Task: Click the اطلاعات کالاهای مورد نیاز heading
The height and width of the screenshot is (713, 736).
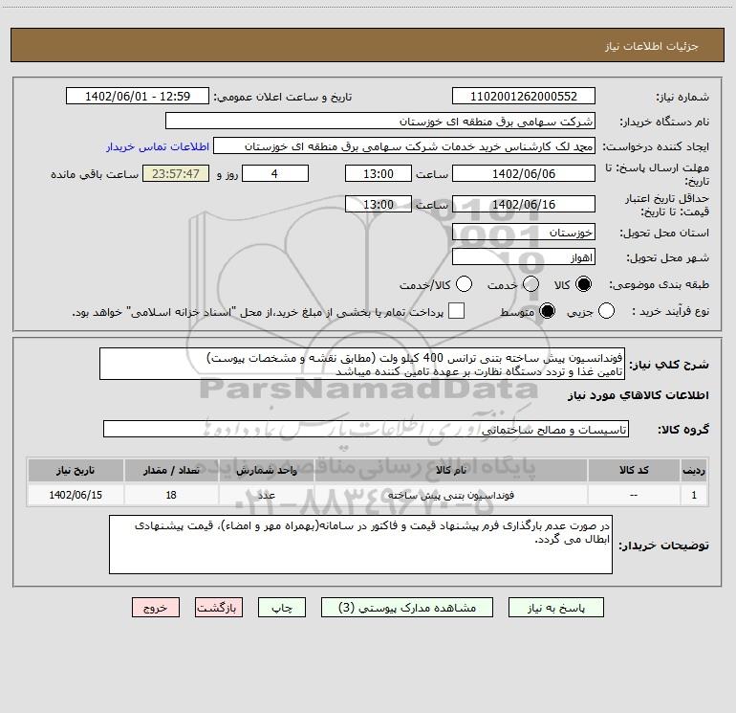Action: (x=639, y=395)
